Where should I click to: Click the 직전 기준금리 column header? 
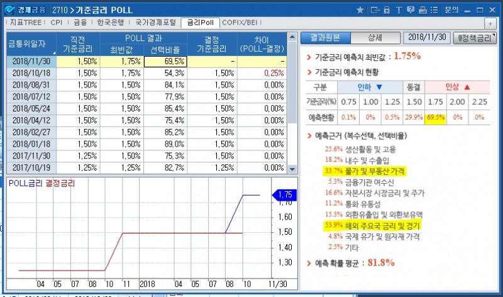[x=78, y=43]
